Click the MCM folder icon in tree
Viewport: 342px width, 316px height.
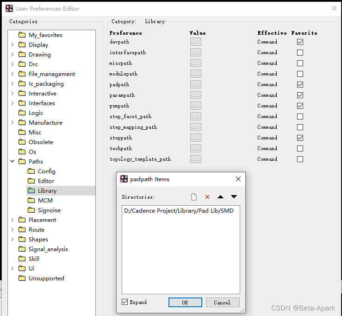[x=31, y=201]
